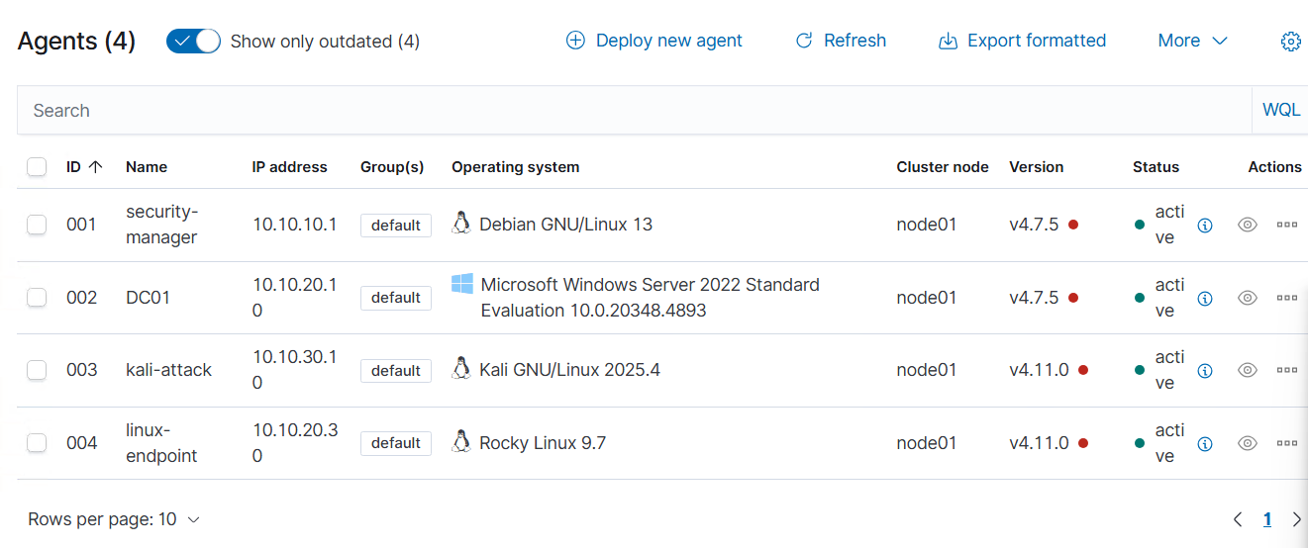View details eye icon for DC01
Viewport: 1308px width, 548px height.
pos(1248,298)
